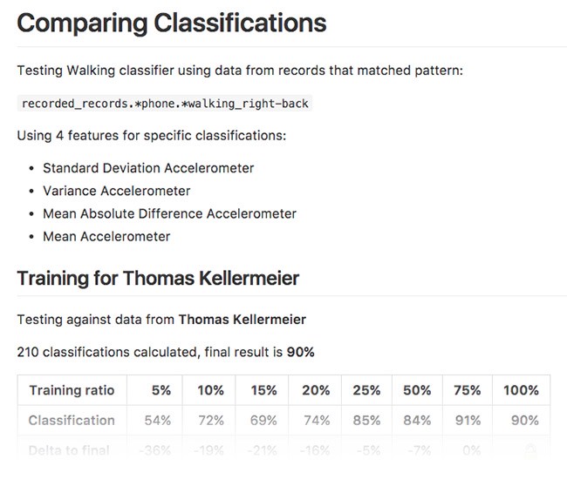Viewport: 567px width, 479px height.
Task: Select the "Variance Accelerometer" list item
Action: point(116,191)
